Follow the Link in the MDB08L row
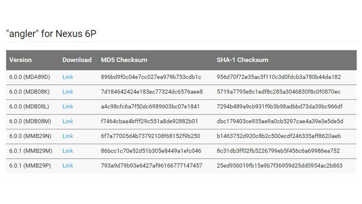 pos(68,107)
